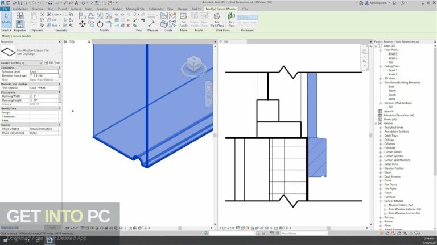Viewport: 437px width, 245px height.
Task: Open the family type selector dropdown
Action: [60, 52]
